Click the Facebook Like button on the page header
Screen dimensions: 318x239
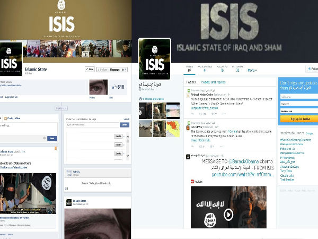[89, 69]
